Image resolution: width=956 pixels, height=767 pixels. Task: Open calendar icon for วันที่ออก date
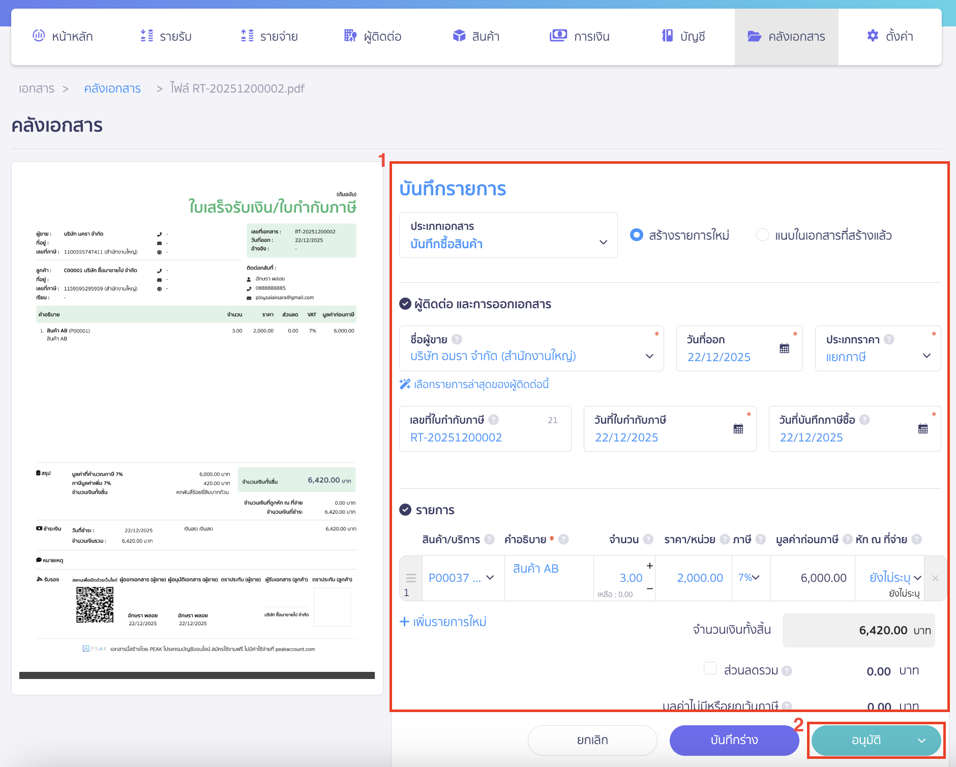point(784,348)
